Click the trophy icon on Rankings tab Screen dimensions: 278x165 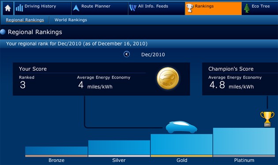point(190,8)
